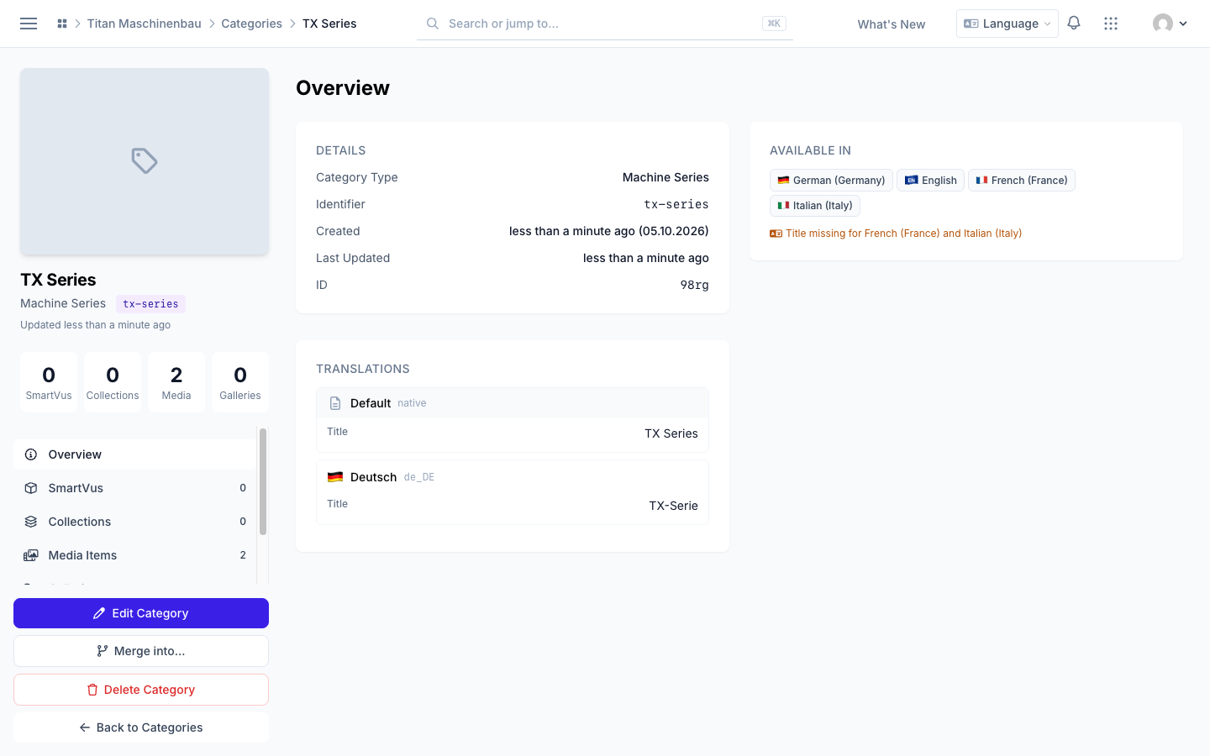This screenshot has width=1210, height=756.
Task: Click the Deutsch de_DE translation header
Action: pyautogui.click(x=513, y=477)
